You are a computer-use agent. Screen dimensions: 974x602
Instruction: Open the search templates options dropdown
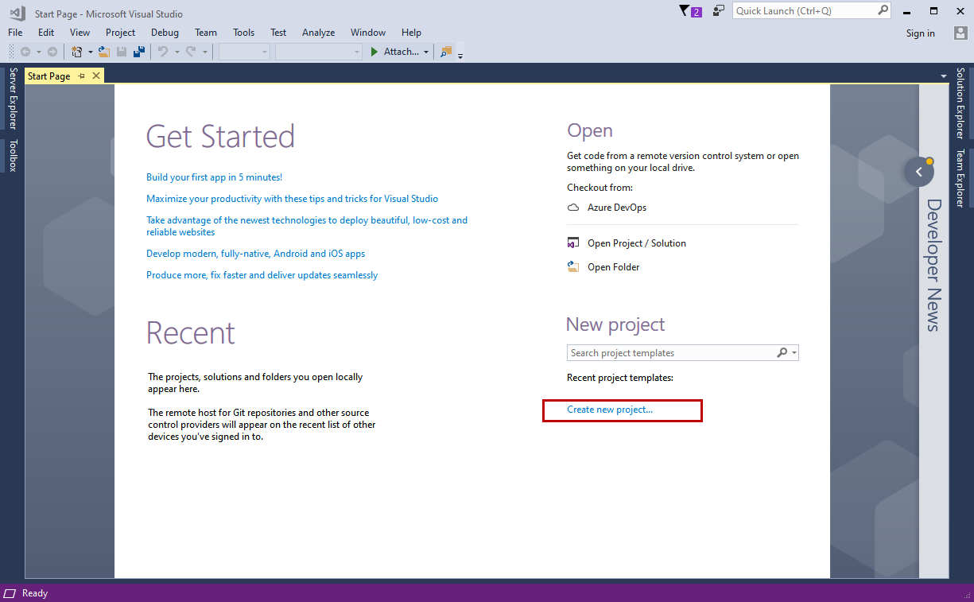(x=794, y=353)
